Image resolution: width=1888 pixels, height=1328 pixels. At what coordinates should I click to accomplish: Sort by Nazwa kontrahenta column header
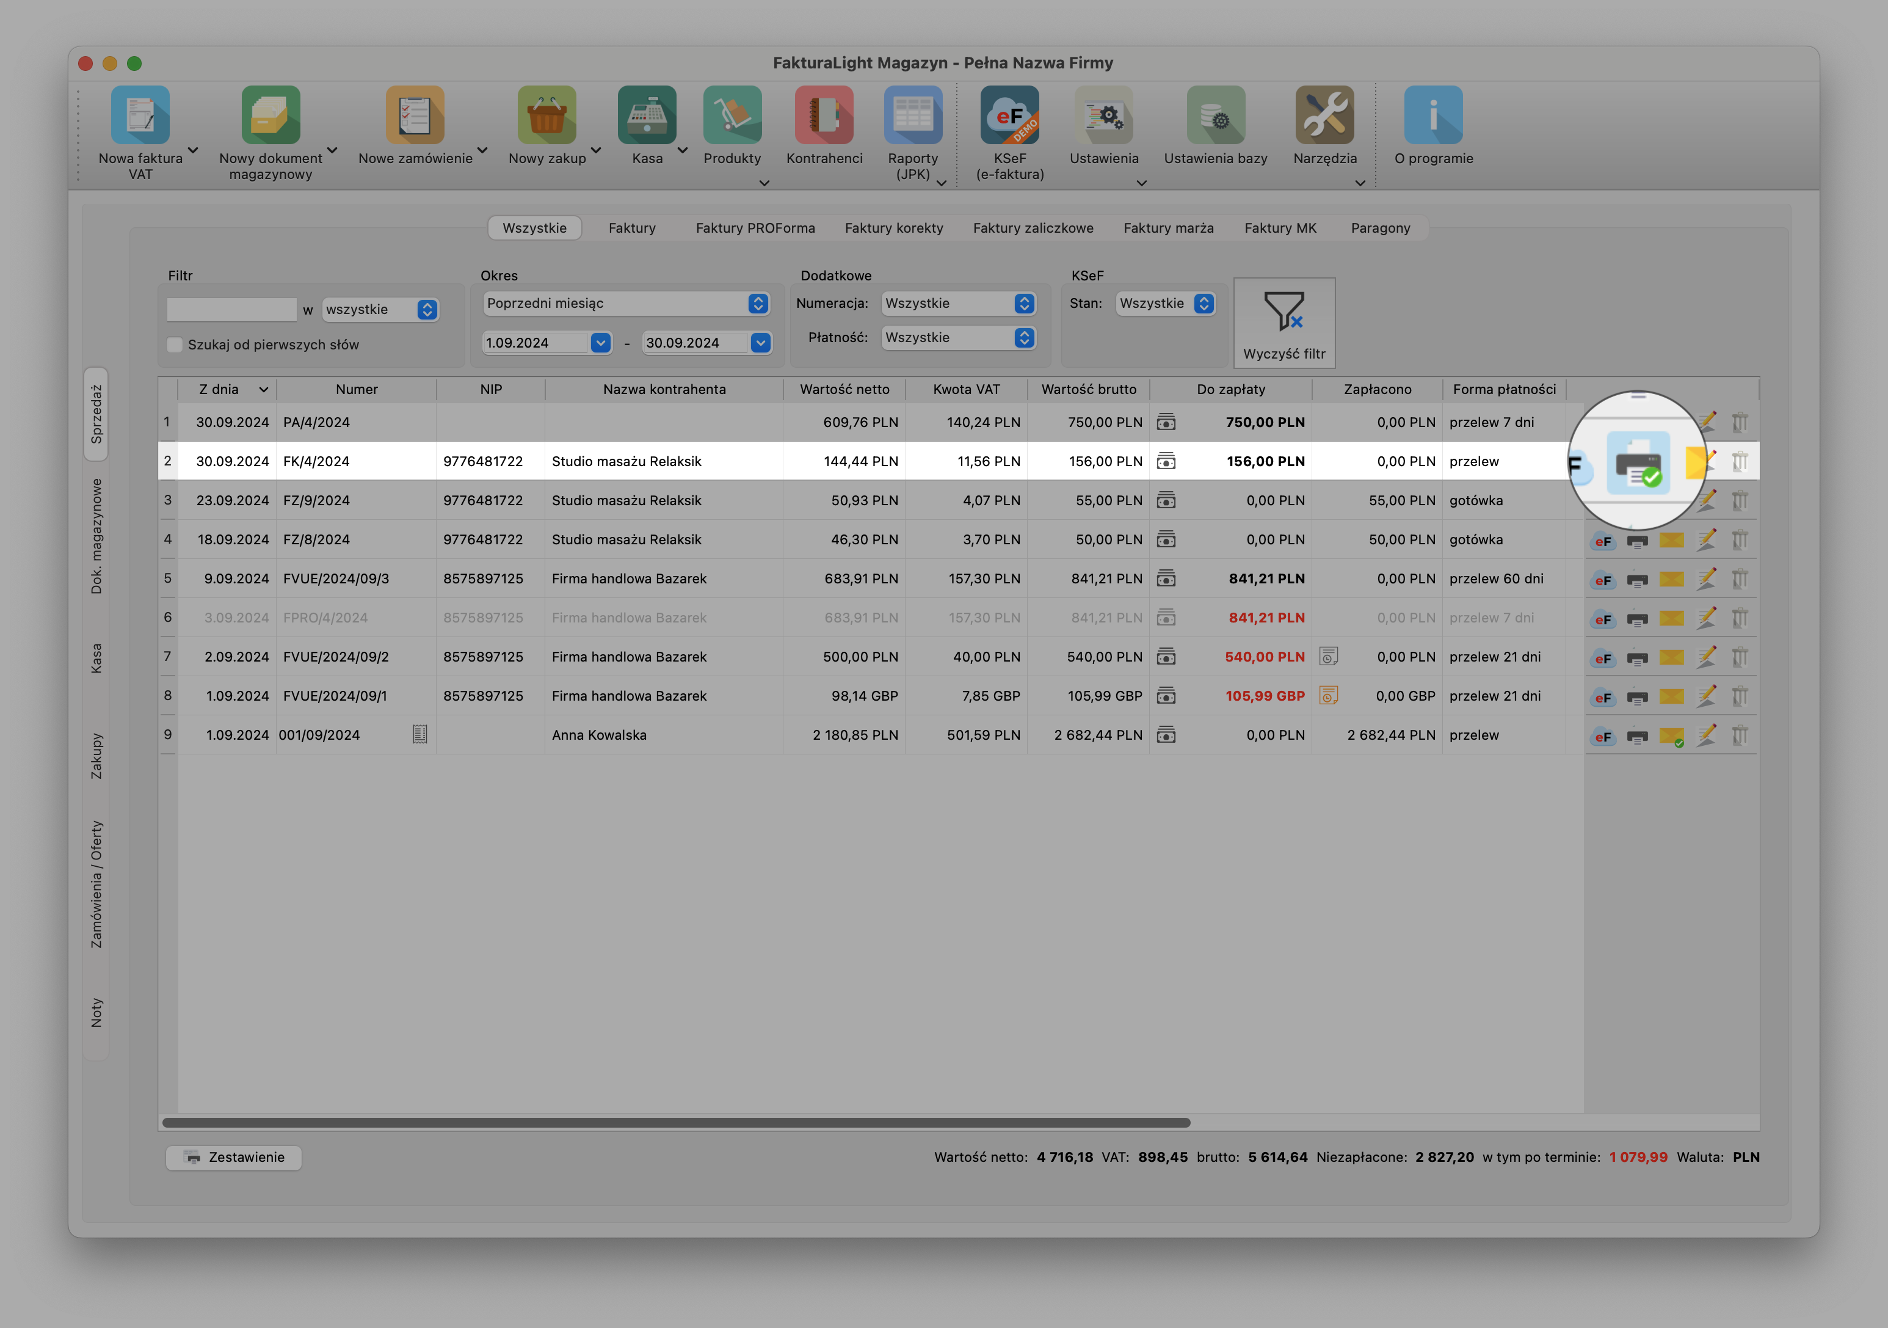click(x=664, y=390)
